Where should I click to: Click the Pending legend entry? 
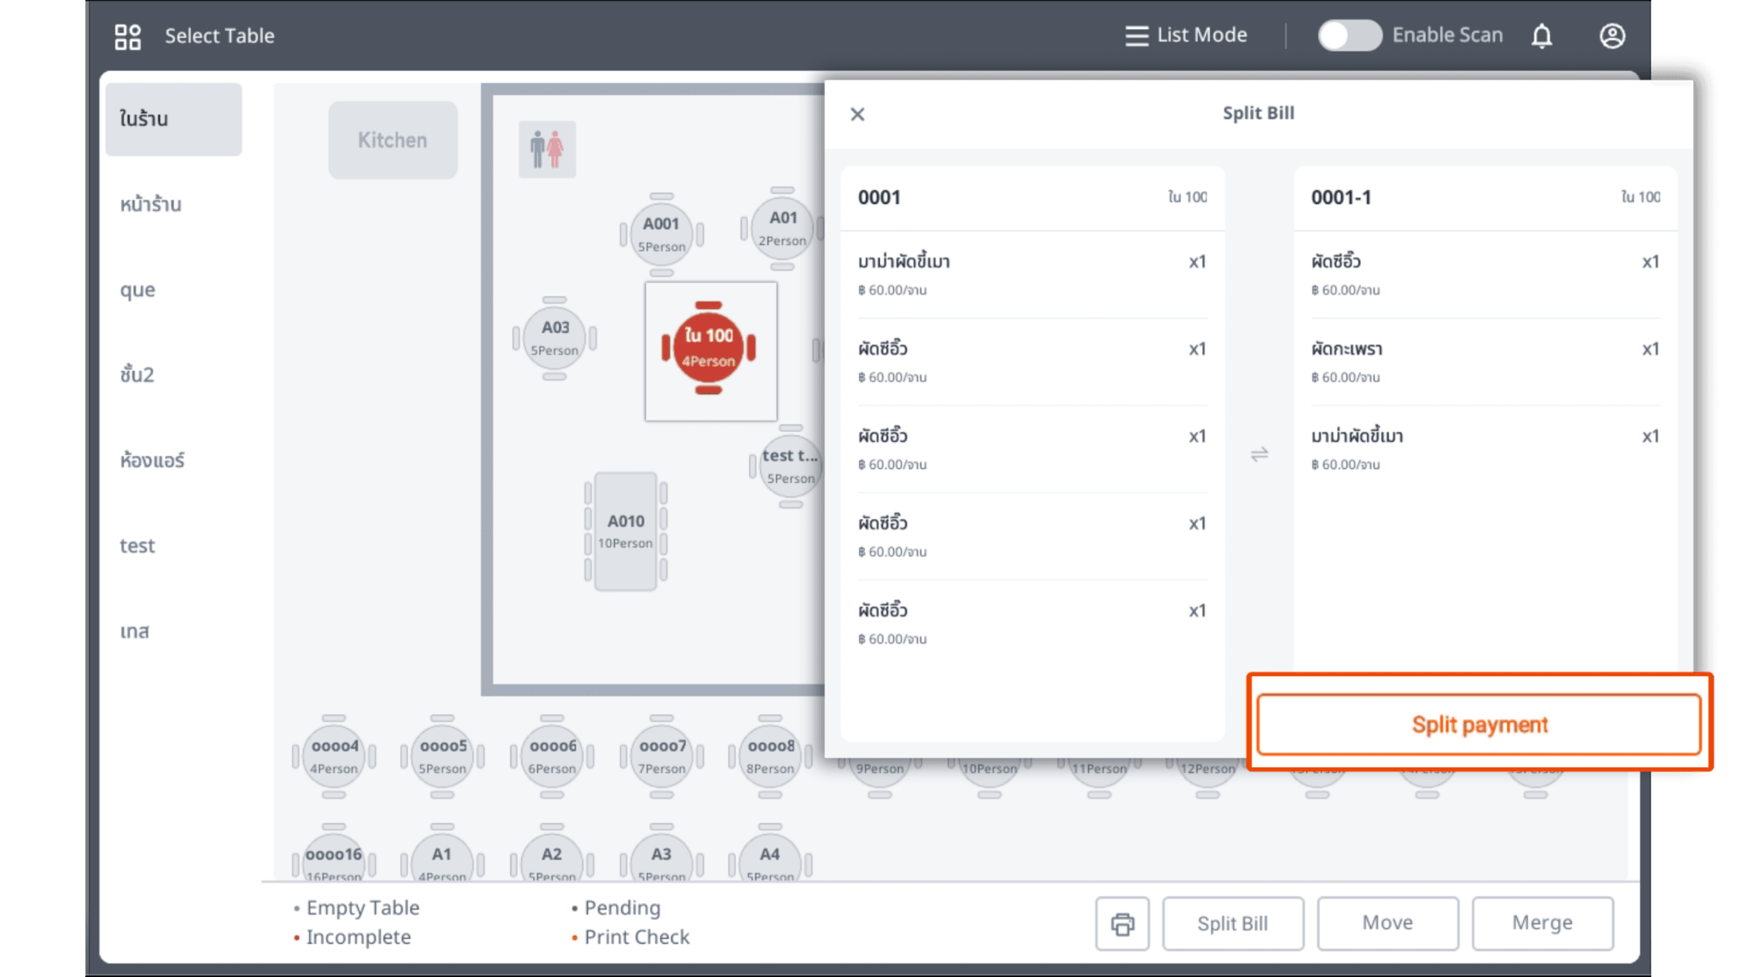click(x=616, y=907)
